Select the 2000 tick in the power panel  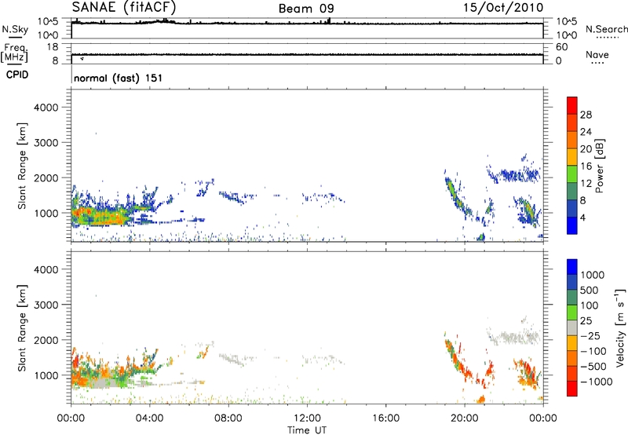click(x=46, y=177)
